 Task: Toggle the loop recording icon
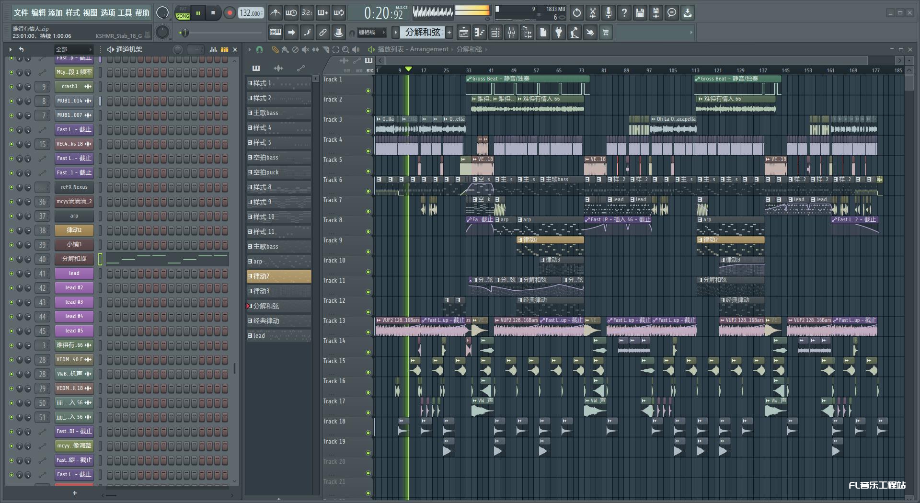[339, 13]
